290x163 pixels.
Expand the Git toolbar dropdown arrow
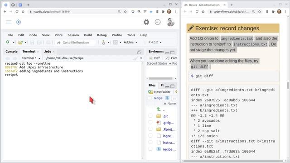[x=109, y=43]
